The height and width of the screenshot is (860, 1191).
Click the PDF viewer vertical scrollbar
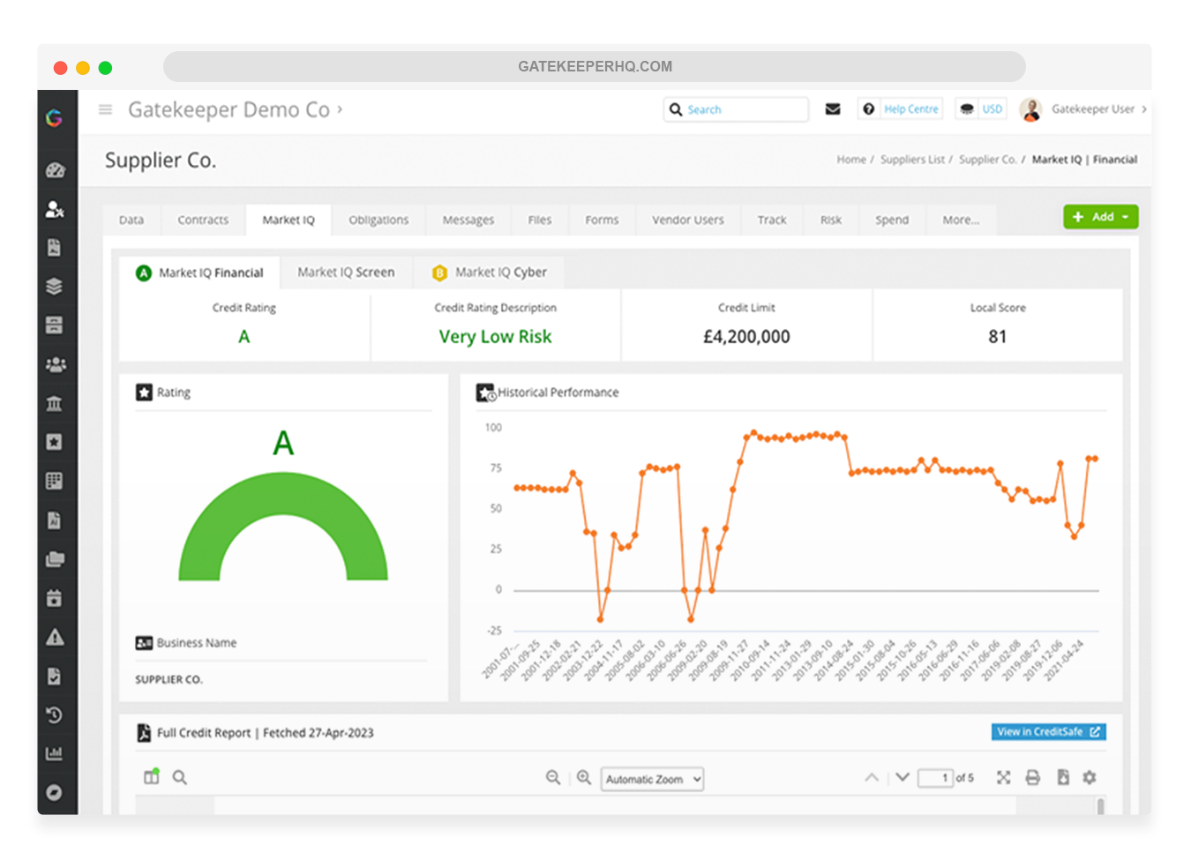coord(1100,806)
